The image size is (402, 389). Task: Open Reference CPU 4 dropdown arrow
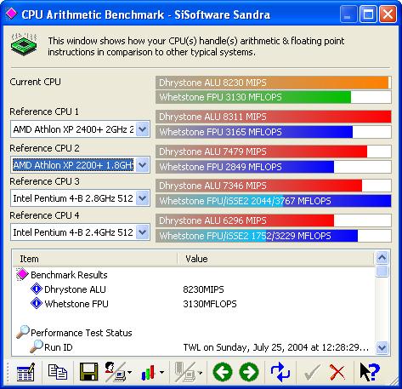(x=142, y=232)
